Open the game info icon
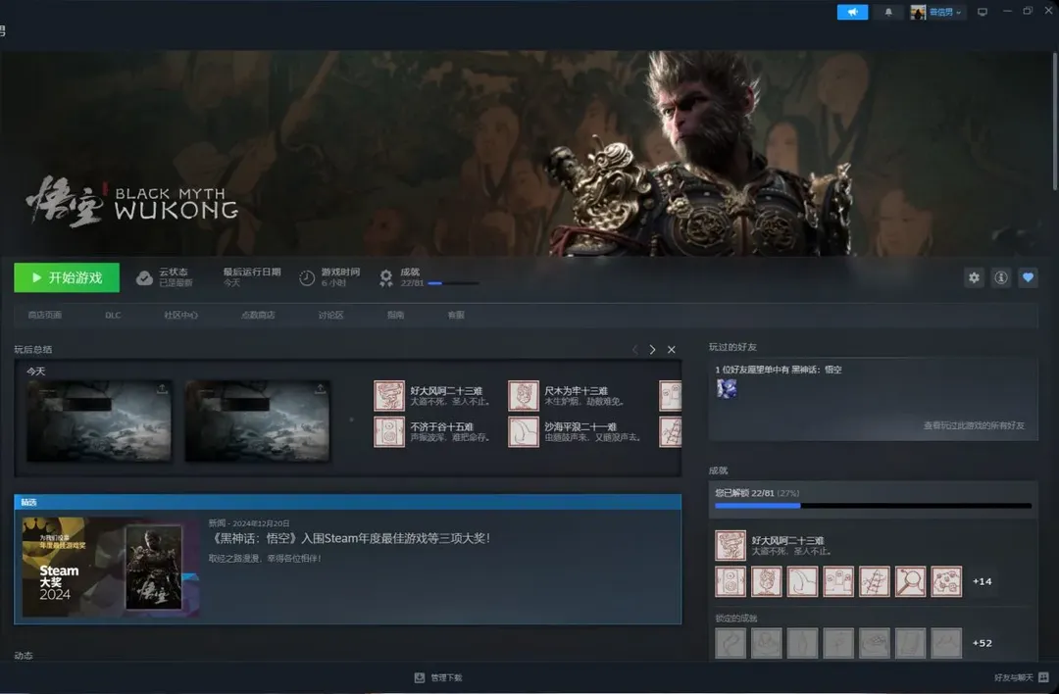 click(x=1001, y=277)
